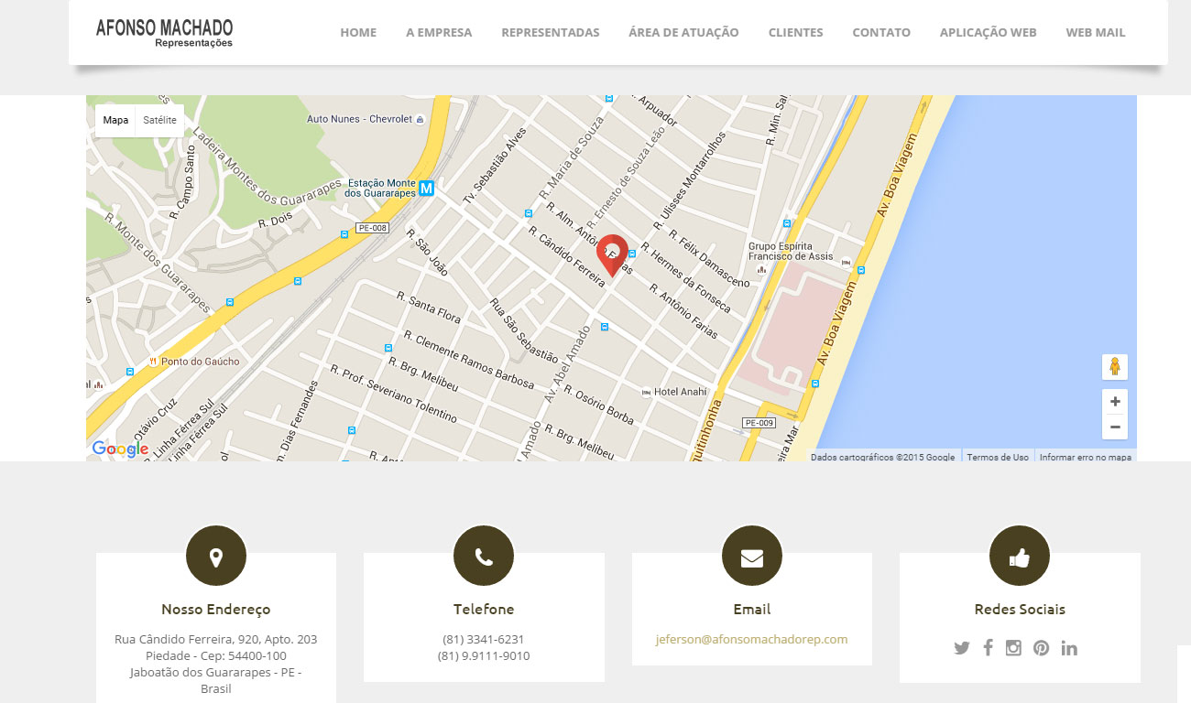Navigate to the Contato page

880,32
